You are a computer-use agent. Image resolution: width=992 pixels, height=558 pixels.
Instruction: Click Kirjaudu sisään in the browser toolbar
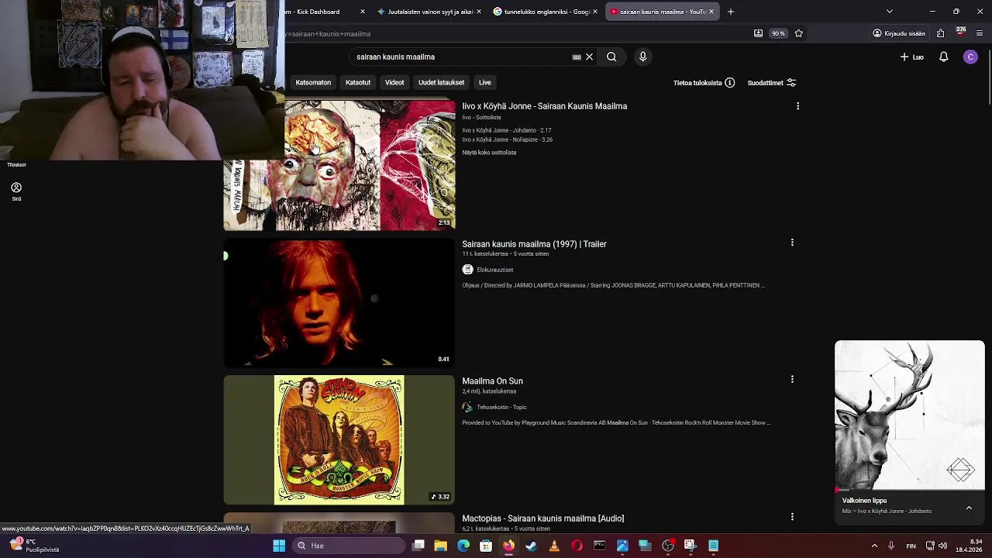tap(899, 33)
